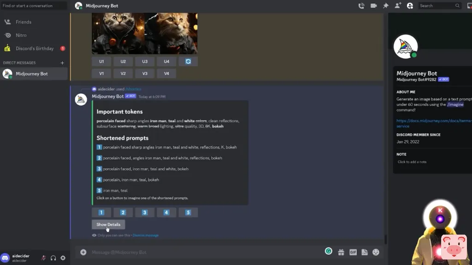This screenshot has width=472, height=265.
Task: Open attachment plus button in message bar
Action: (83, 252)
